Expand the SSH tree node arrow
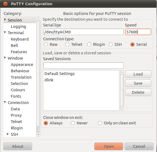Screen dimensions: 157x152 [8, 134]
